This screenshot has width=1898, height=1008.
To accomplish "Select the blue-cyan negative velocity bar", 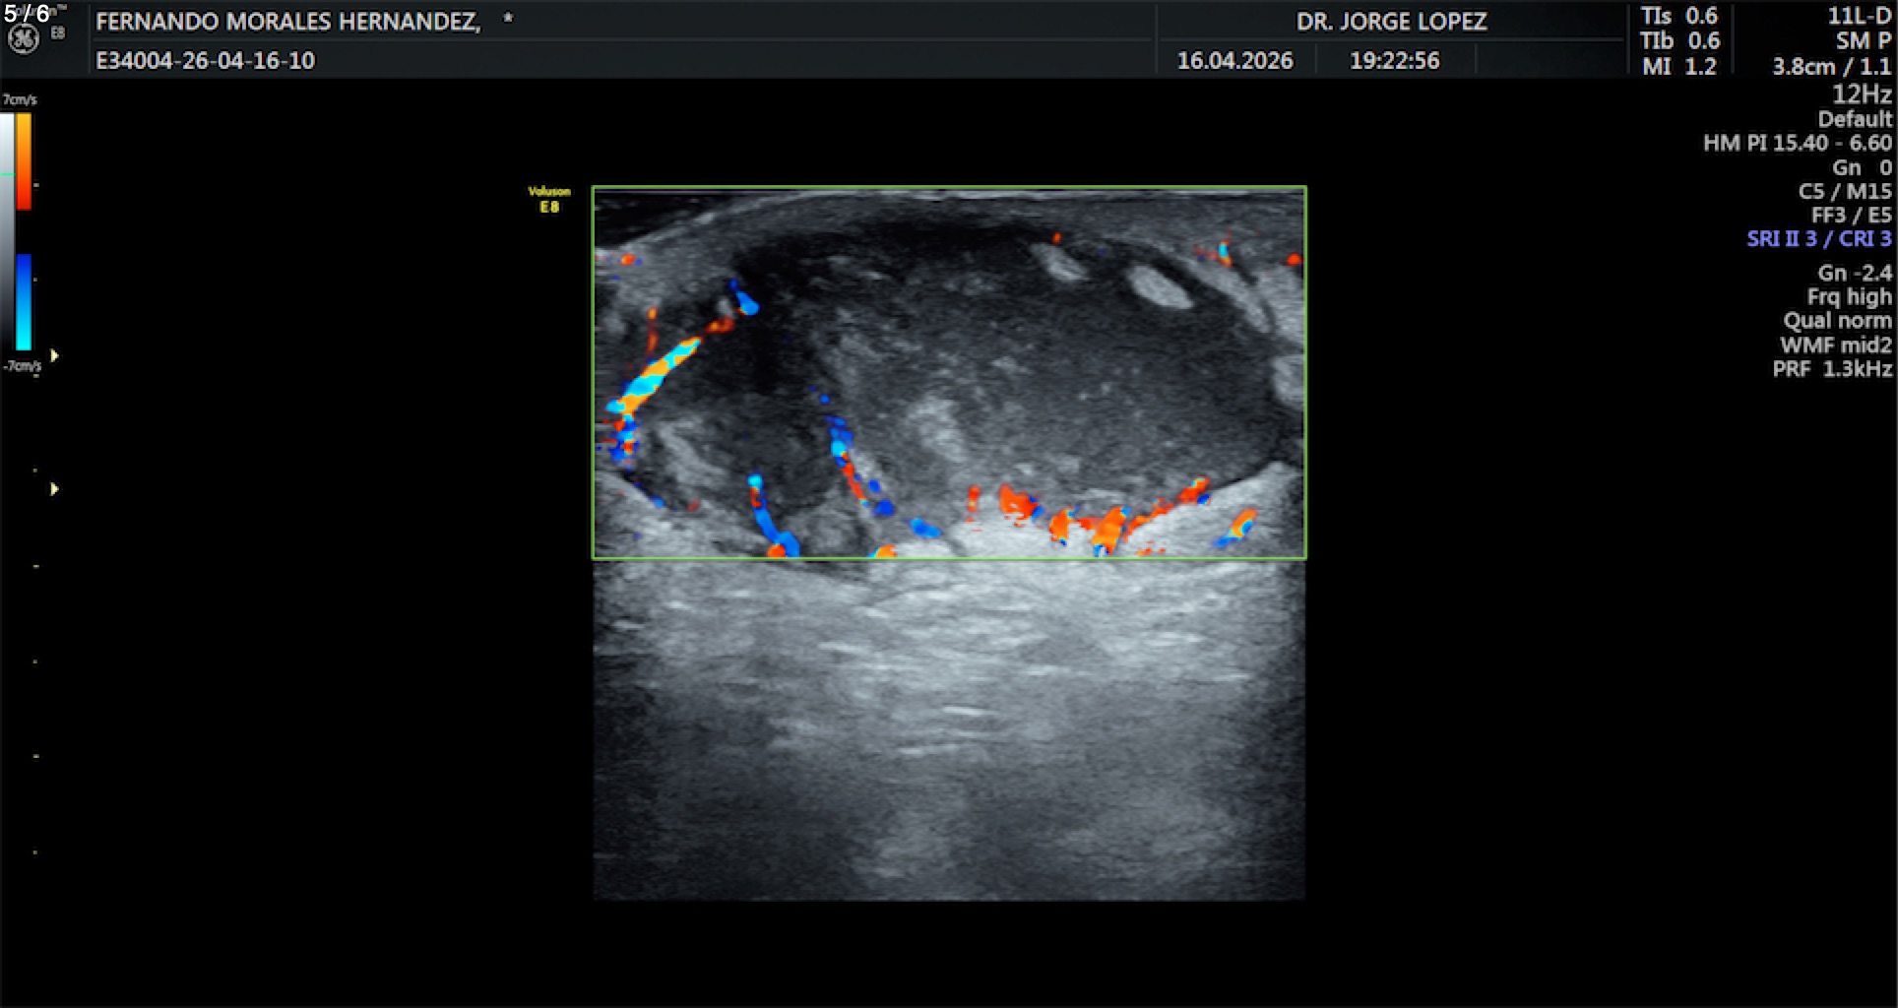I will (x=24, y=301).
